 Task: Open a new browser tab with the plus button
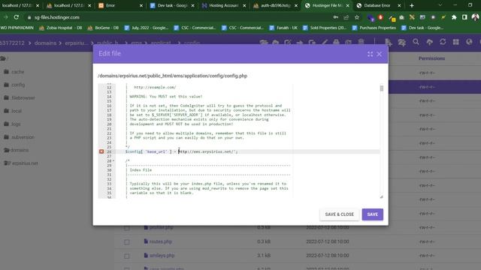pyautogui.click(x=412, y=5)
